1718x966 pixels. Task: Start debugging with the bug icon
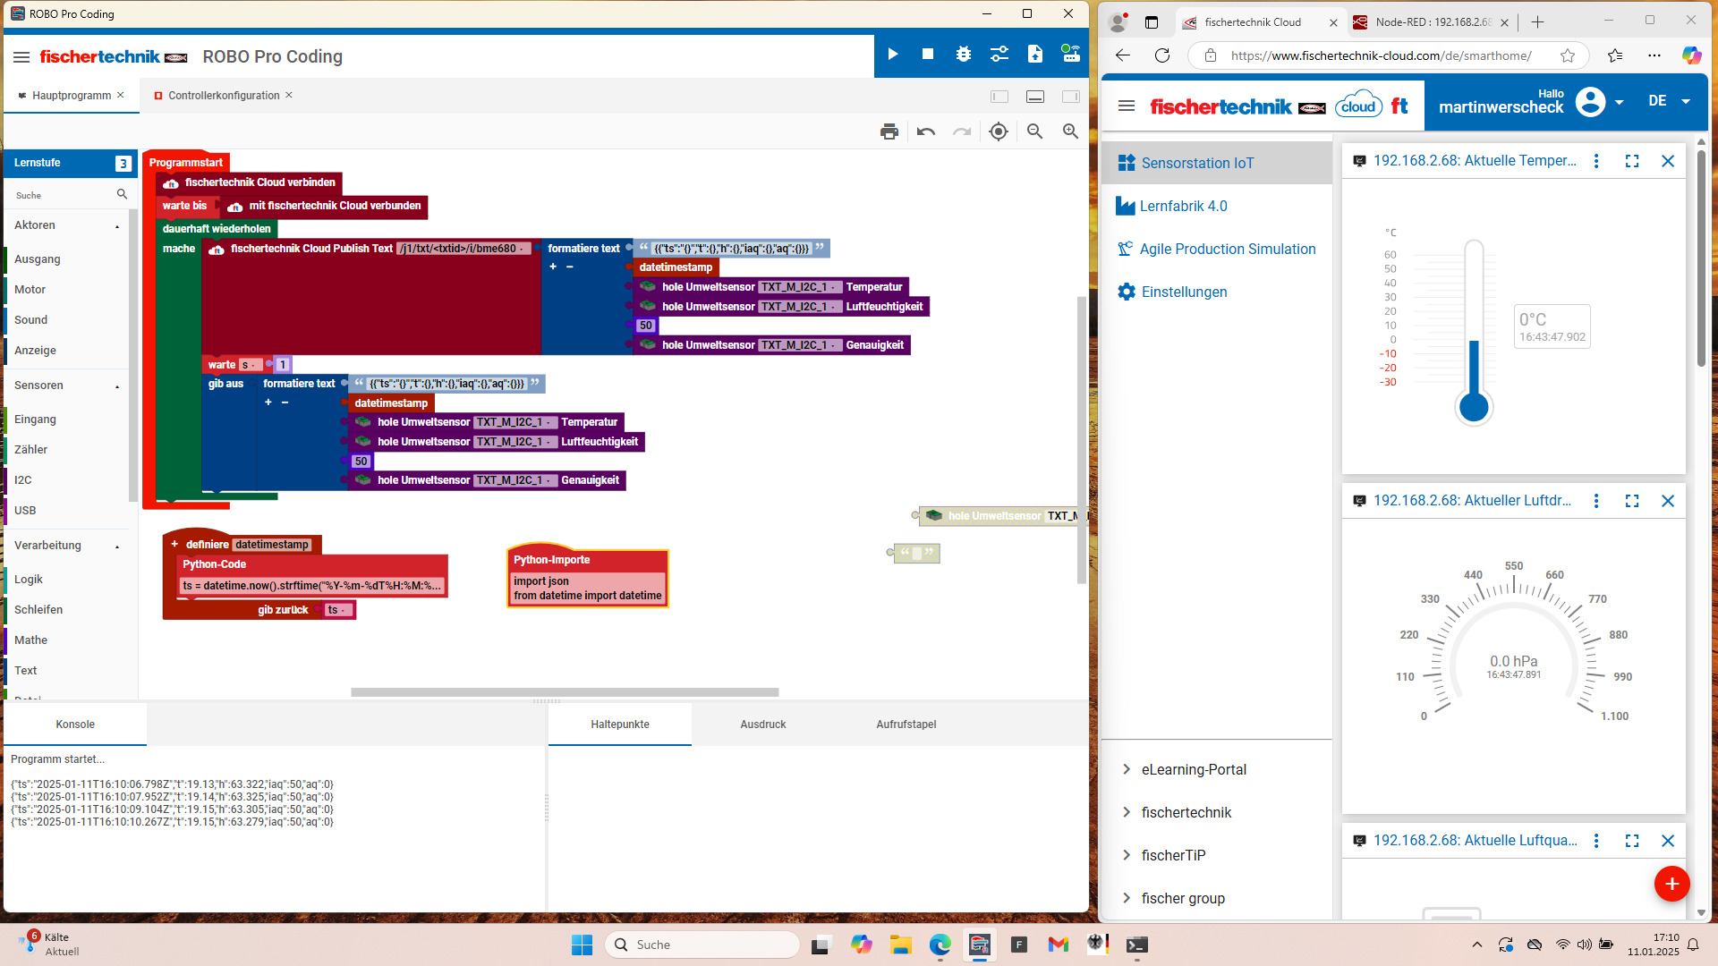click(964, 55)
